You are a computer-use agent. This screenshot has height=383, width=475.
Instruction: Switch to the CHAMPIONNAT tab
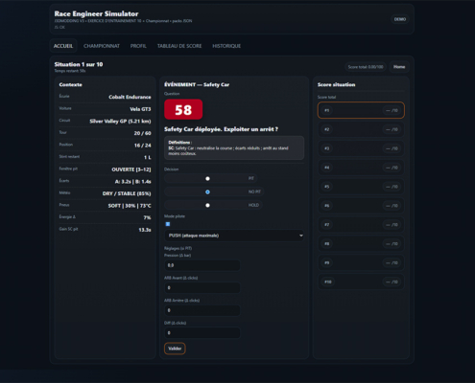102,46
